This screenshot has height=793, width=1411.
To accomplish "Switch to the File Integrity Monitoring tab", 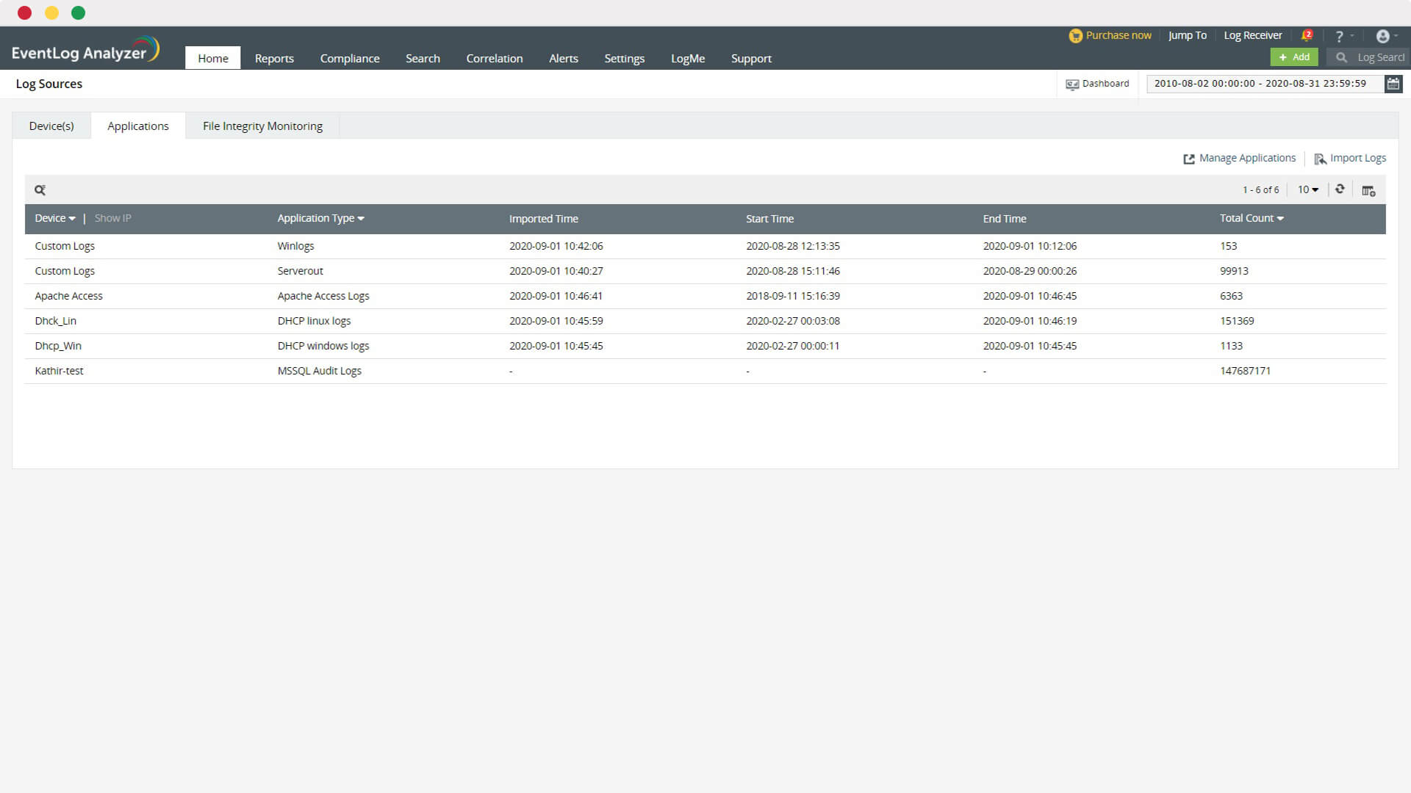I will pyautogui.click(x=262, y=126).
